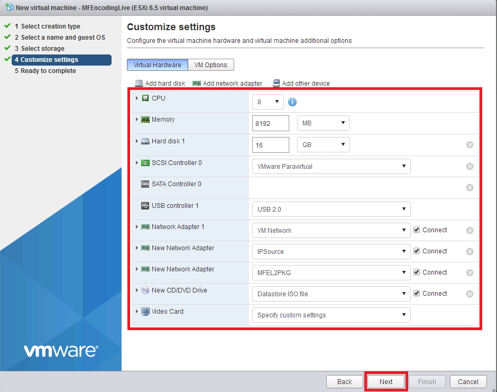Expand the CPU row

pyautogui.click(x=136, y=98)
